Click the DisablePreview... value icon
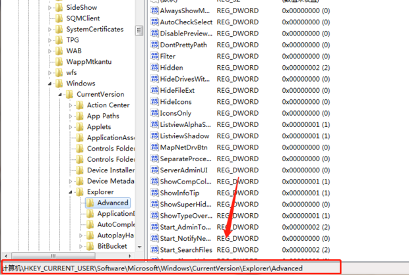The height and width of the screenshot is (275, 409). point(154,34)
